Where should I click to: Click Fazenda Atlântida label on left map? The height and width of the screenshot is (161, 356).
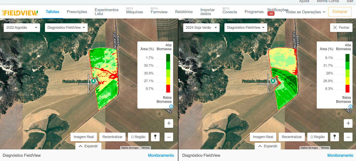click(76, 81)
